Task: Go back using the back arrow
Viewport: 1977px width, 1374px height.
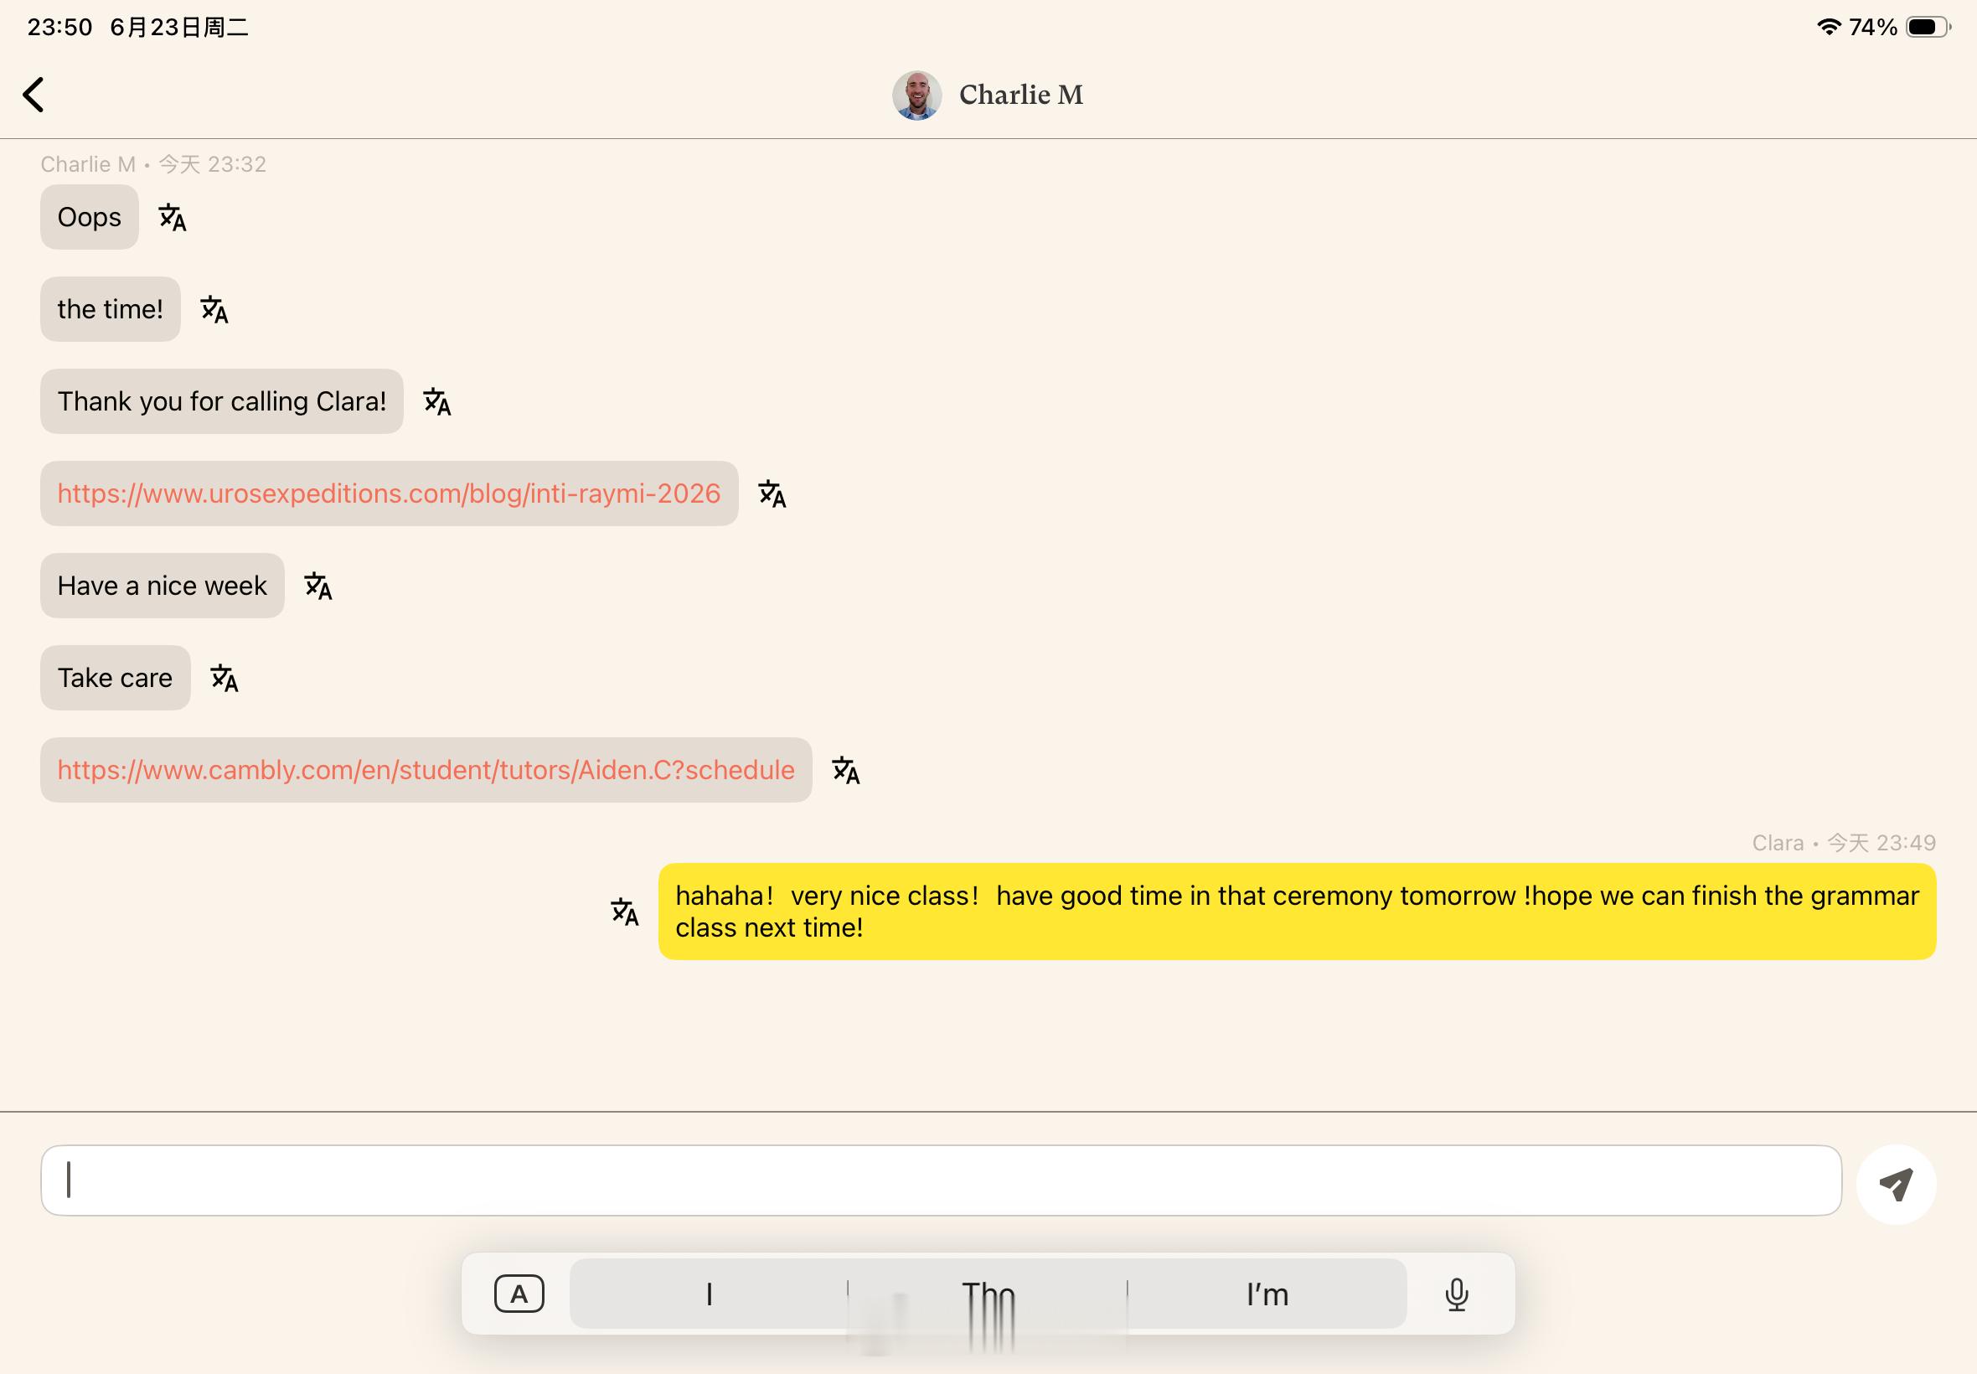Action: click(x=33, y=95)
